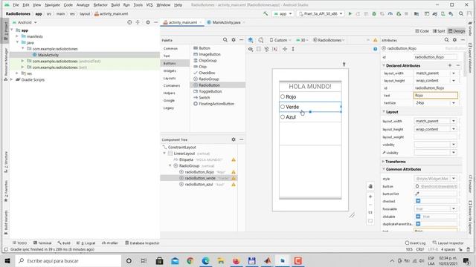
Task: Click the orientation toggle icon in design toolbar
Action: (261, 40)
